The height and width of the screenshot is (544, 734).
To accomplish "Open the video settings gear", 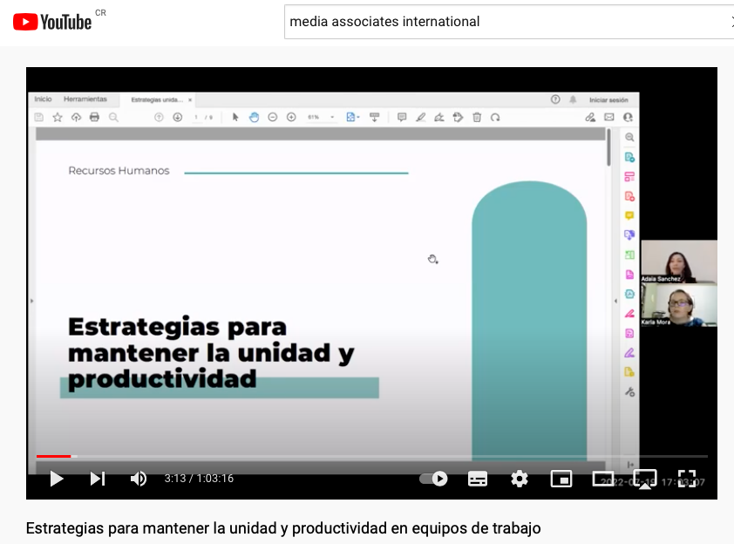I will (x=520, y=479).
